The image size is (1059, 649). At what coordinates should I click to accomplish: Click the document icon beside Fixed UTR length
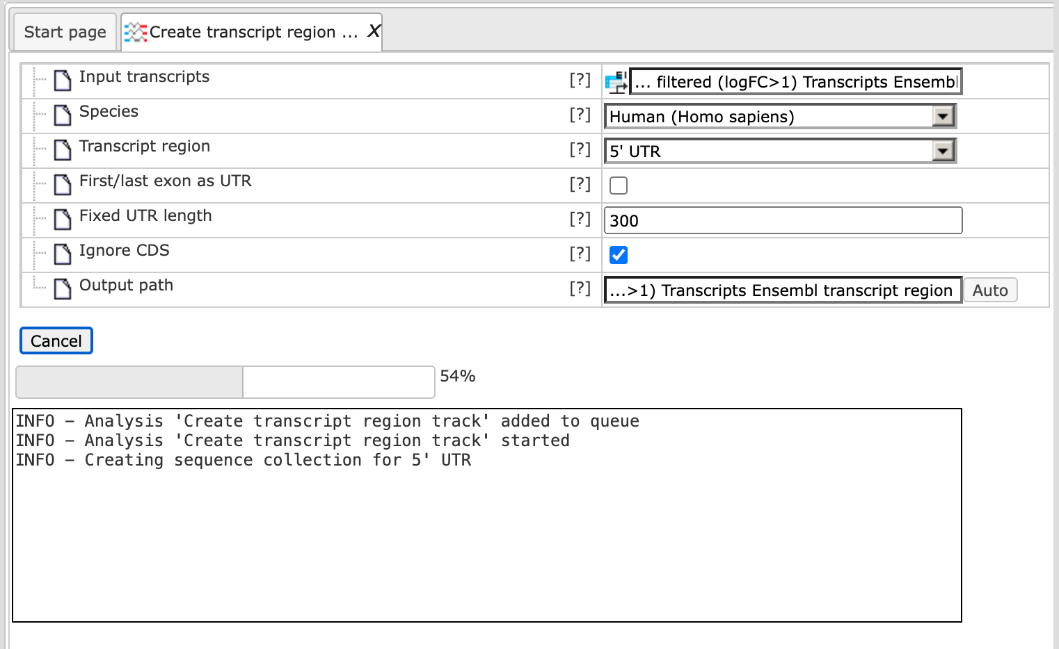tap(63, 220)
